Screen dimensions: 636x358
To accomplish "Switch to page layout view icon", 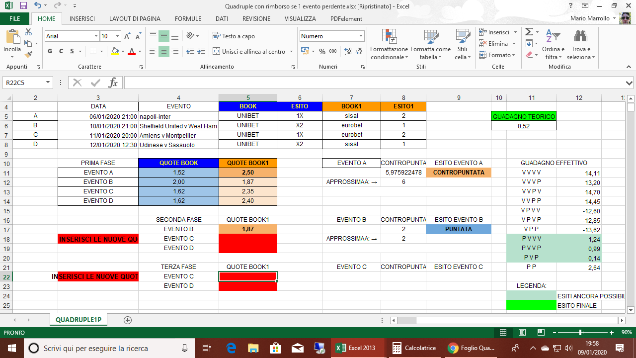I will tap(521, 333).
